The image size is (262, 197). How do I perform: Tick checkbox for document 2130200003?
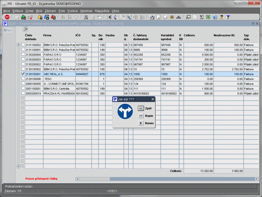(23, 59)
